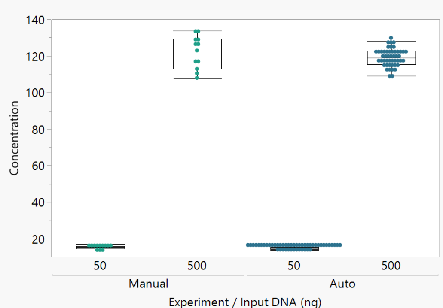The width and height of the screenshot is (443, 308).
Task: Click the 500 label under Manual
Action: click(x=197, y=266)
